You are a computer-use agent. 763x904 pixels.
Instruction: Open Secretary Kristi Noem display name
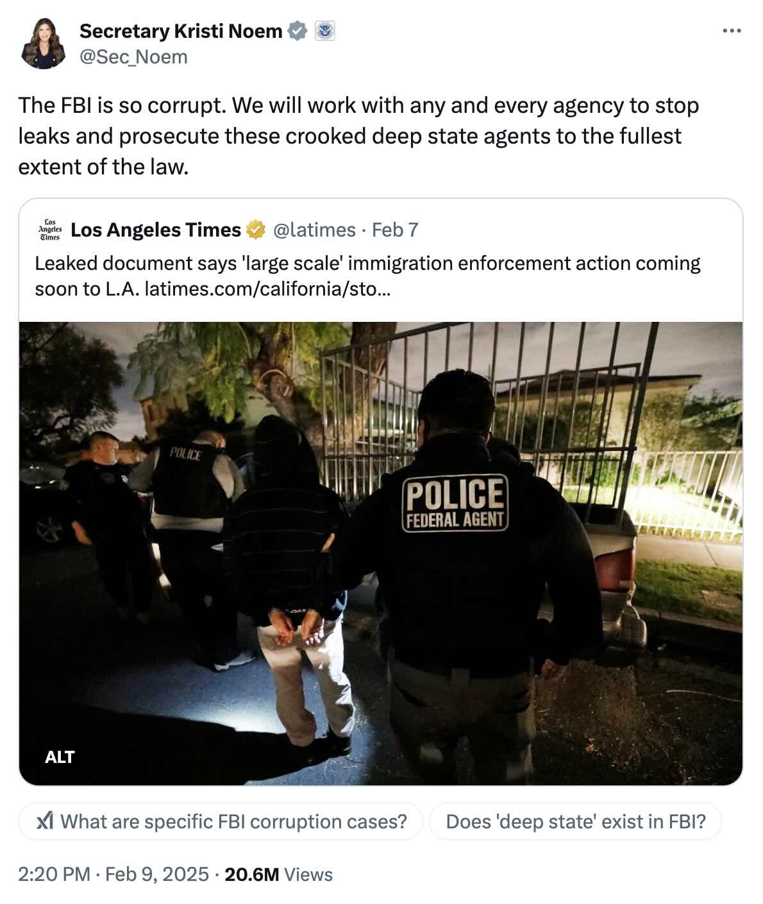pos(181,30)
